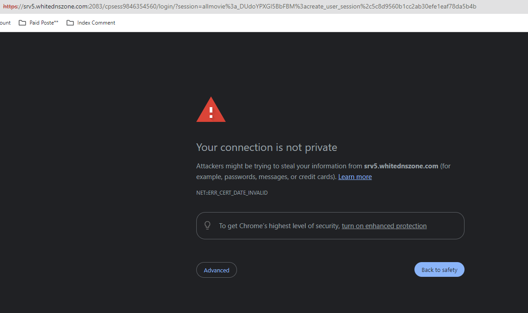Click the 'Attackers might be trying' warning paragraph
Screen dimensions: 528x313
[x=323, y=171]
